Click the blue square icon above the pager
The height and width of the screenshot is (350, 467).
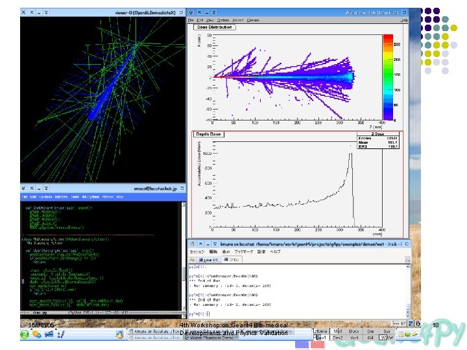[411, 323]
